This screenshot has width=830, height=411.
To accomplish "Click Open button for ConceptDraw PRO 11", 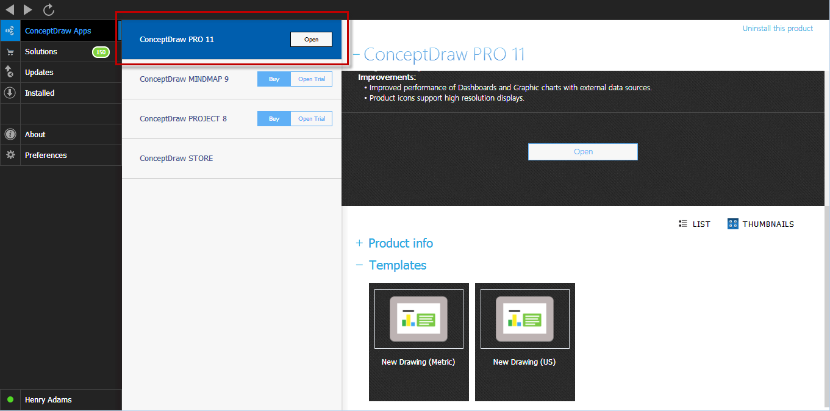I will (311, 39).
